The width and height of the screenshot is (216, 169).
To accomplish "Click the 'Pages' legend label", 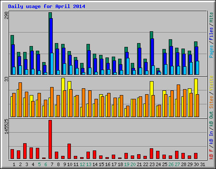I will 211,52.
